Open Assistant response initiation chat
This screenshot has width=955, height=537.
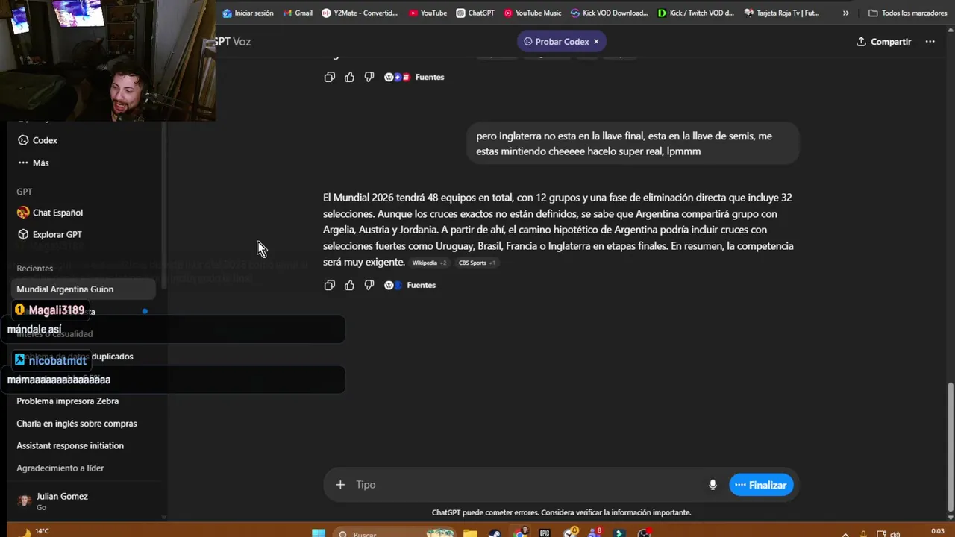tap(84, 446)
